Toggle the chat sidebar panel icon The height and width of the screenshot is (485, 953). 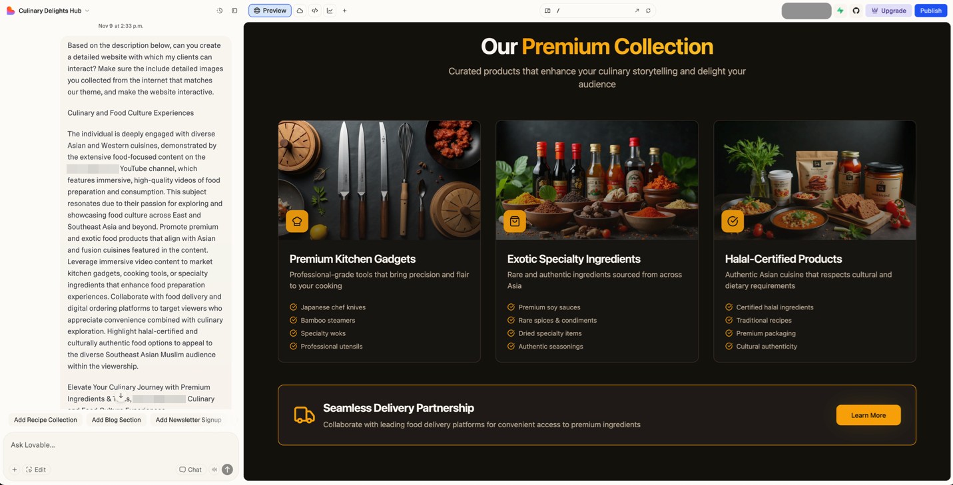click(x=234, y=11)
